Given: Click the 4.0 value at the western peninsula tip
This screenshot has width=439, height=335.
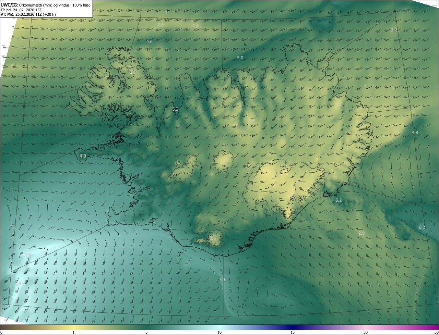Looking at the screenshot, I should point(83,156).
